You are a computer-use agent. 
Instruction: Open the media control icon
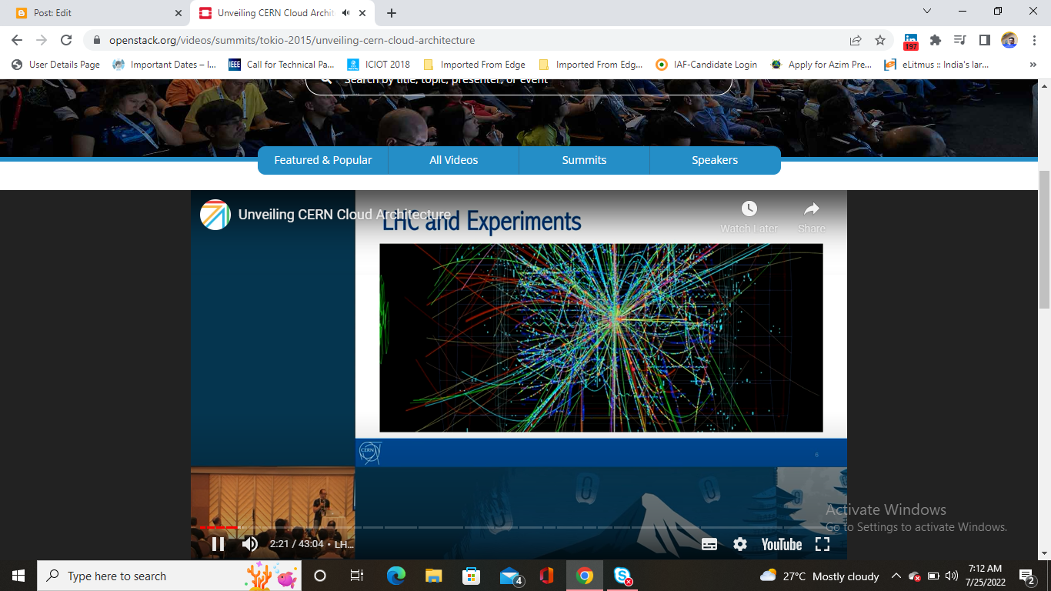(959, 40)
